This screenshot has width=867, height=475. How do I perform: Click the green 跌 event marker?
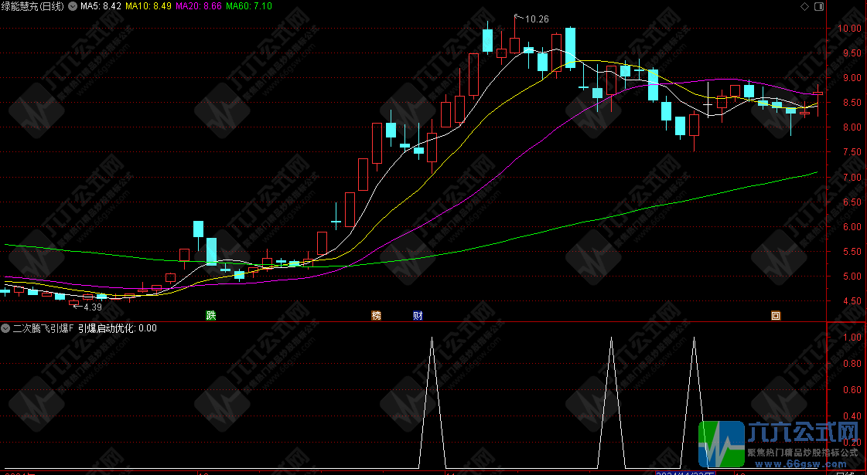pos(210,315)
